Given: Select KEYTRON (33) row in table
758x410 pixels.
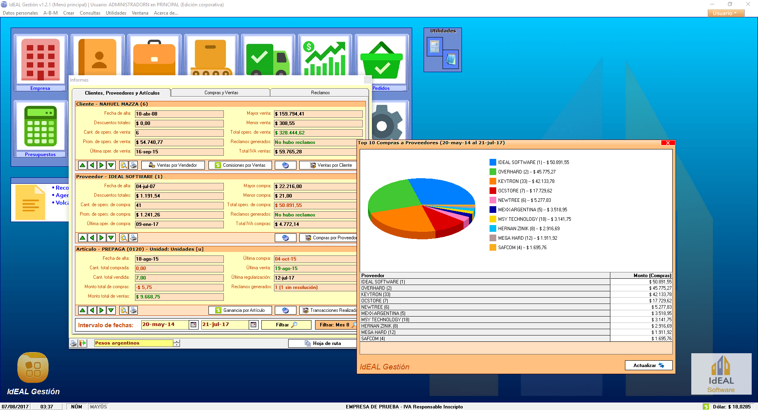Looking at the screenshot, I should point(516,294).
